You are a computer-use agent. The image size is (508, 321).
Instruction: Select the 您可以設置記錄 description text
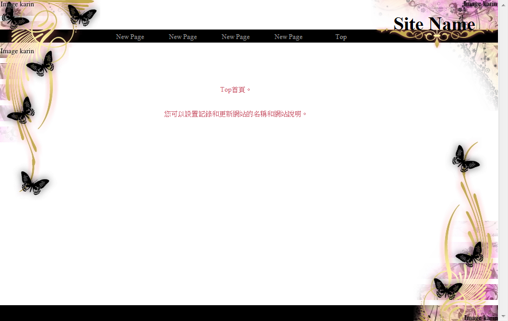(x=235, y=114)
